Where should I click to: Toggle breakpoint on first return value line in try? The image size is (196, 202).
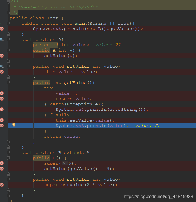(2, 99)
